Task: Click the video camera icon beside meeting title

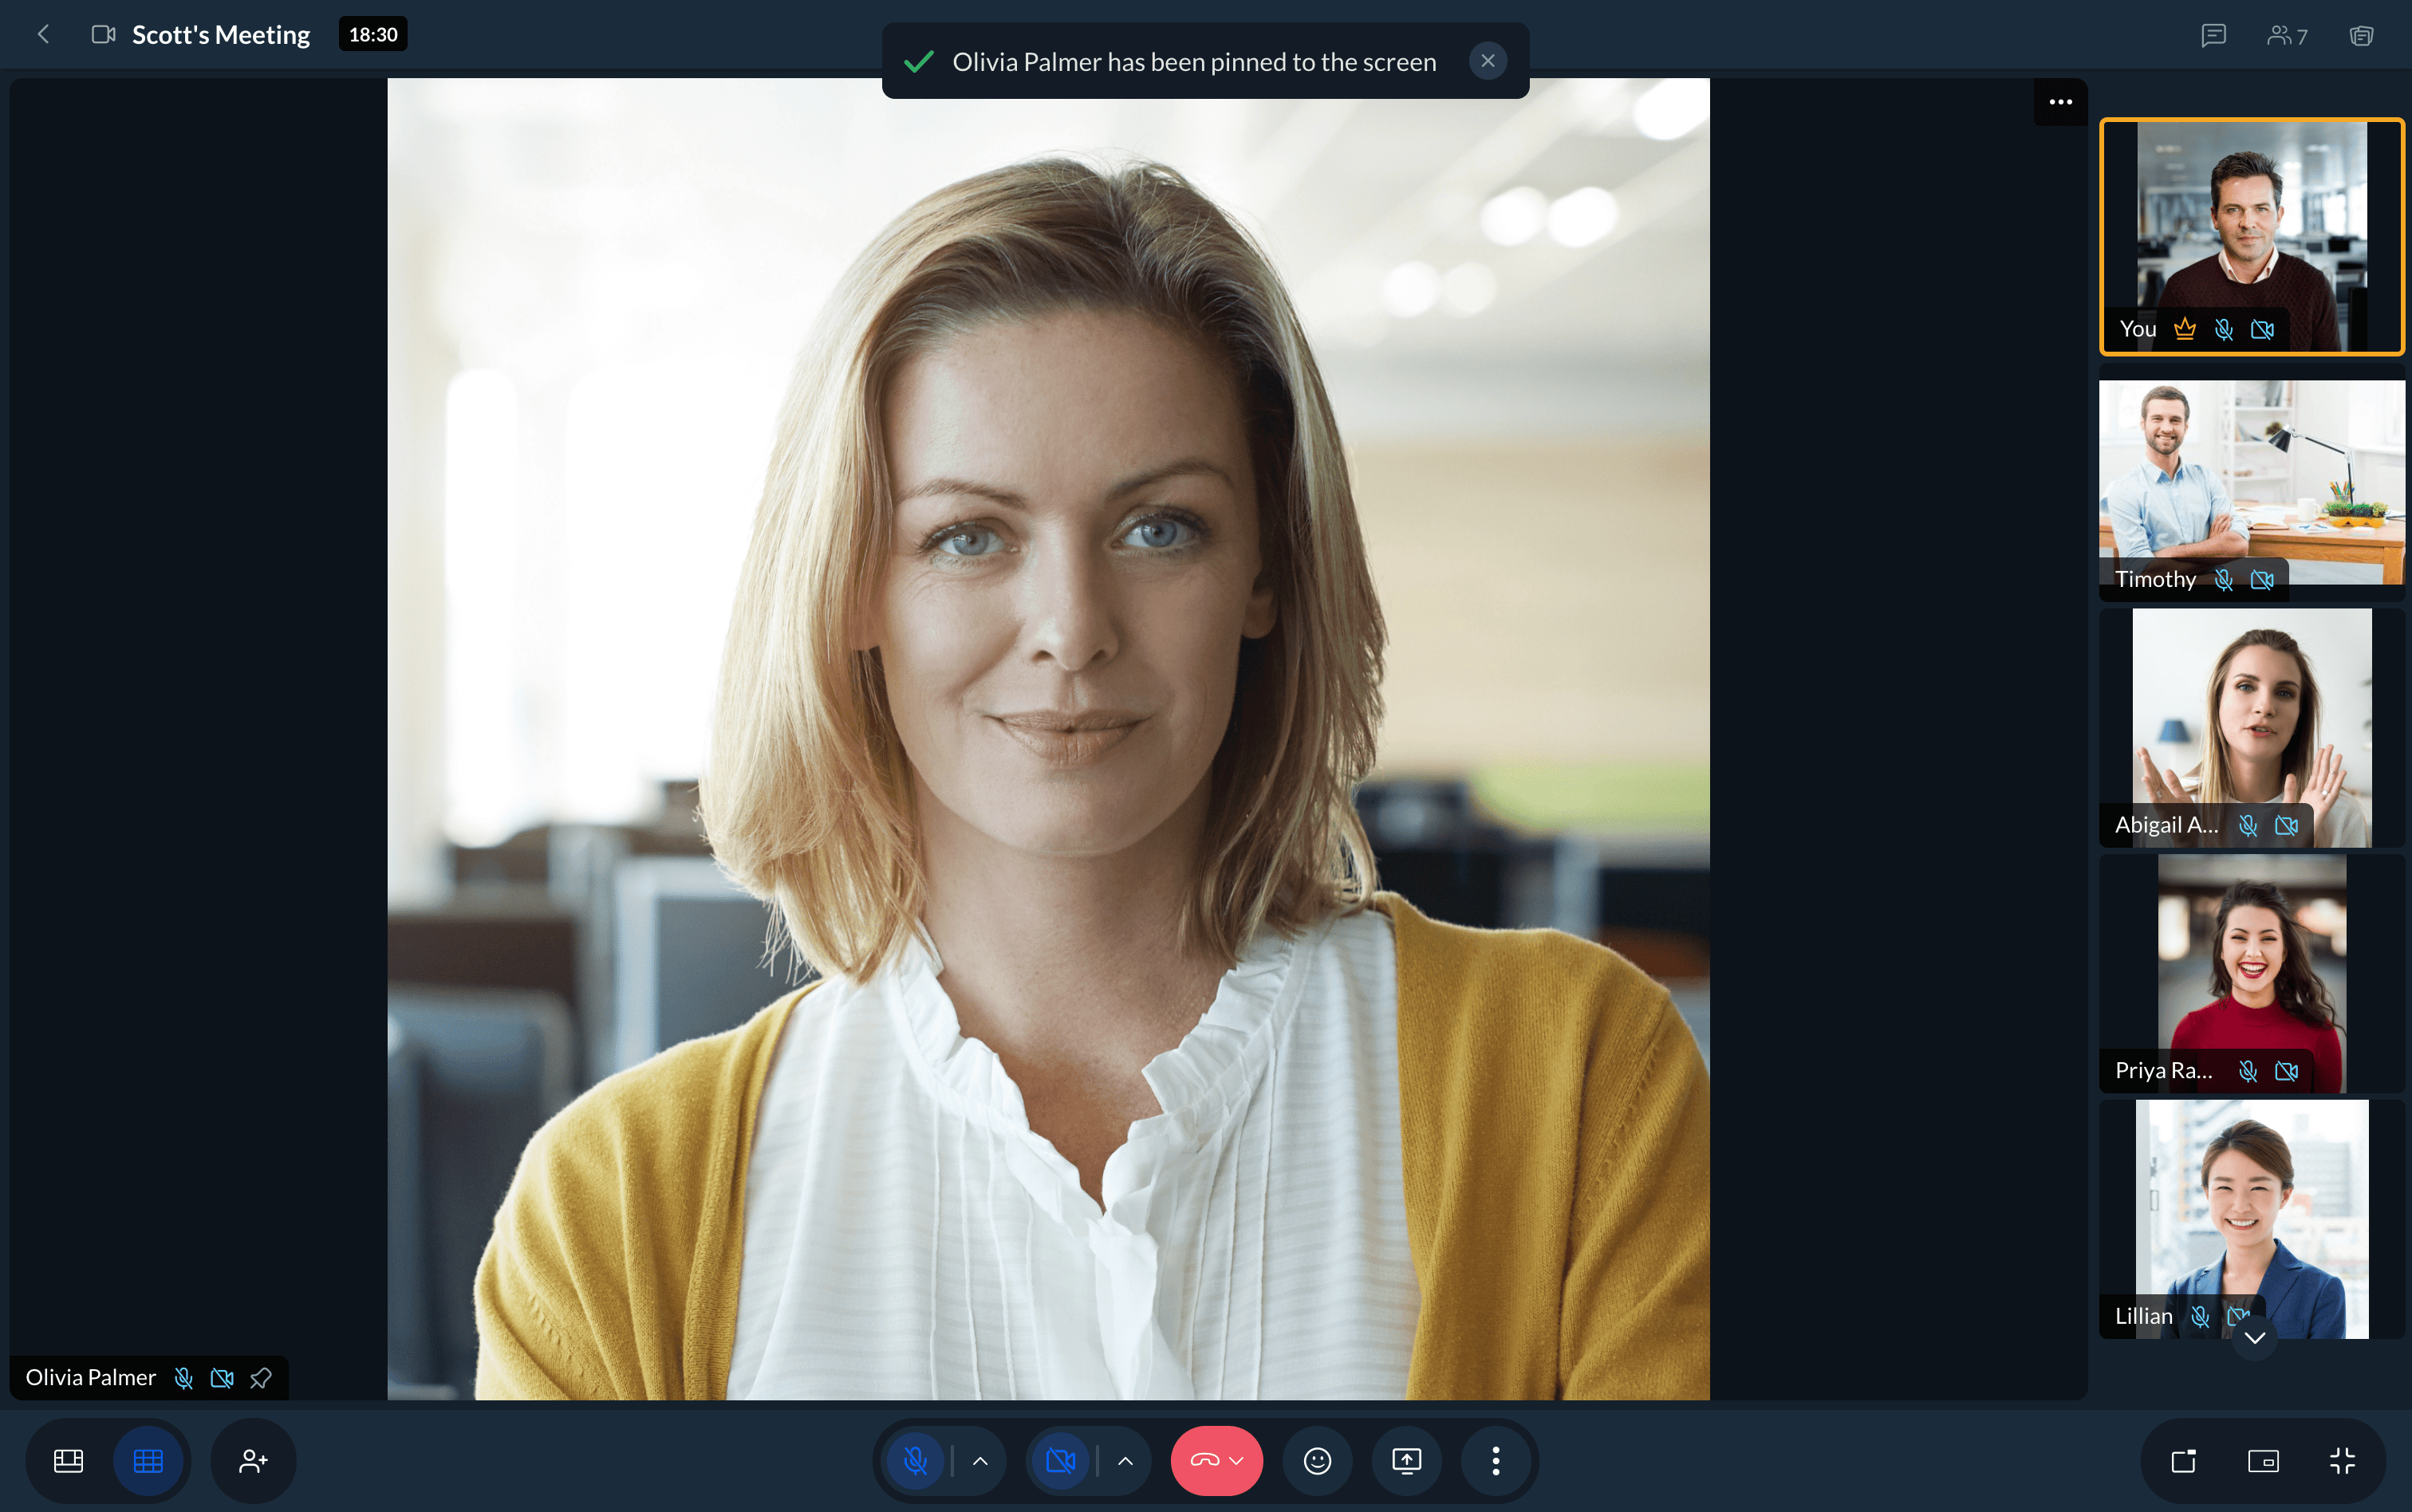Action: [103, 35]
